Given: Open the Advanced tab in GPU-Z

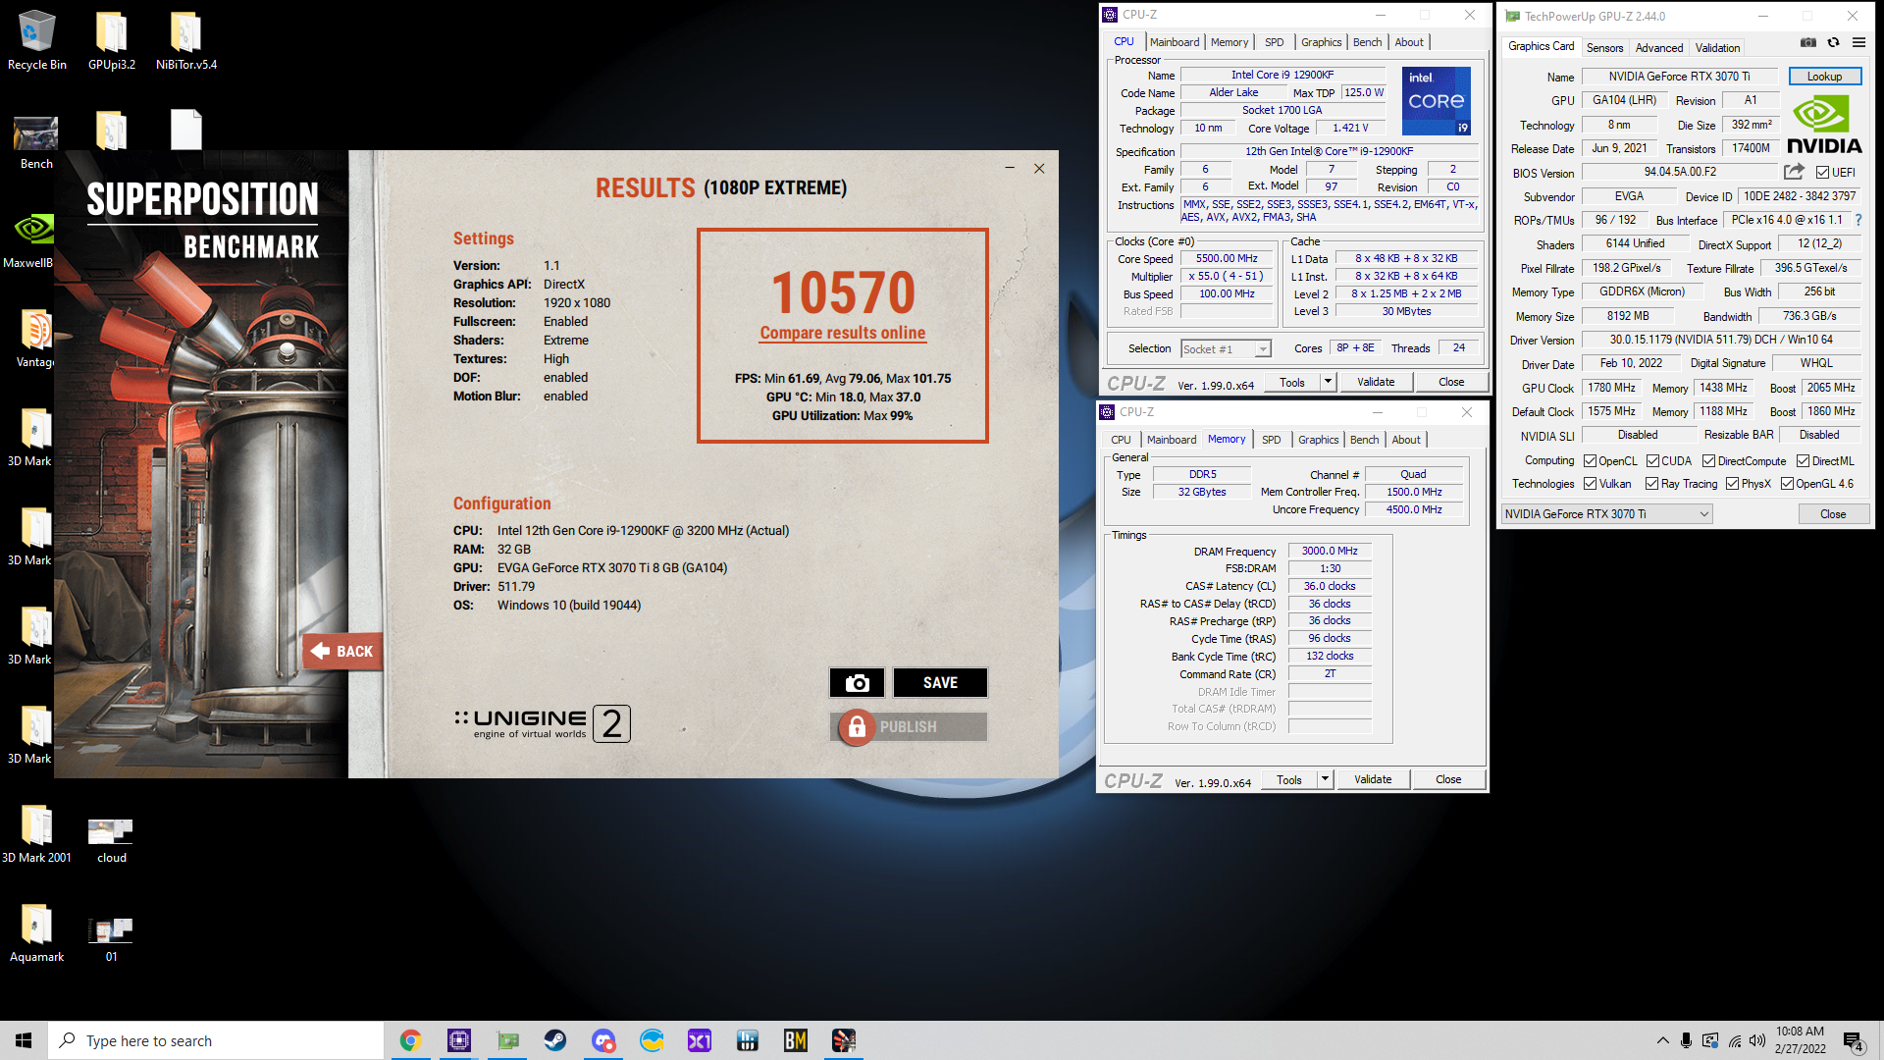Looking at the screenshot, I should [x=1659, y=47].
